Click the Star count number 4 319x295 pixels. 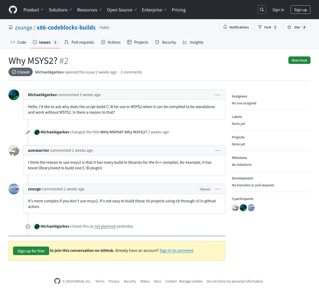tap(304, 27)
